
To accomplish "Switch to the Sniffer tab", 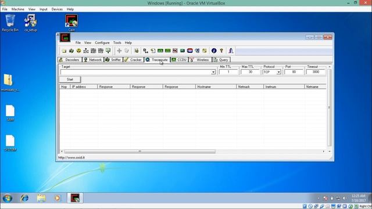I will point(113,60).
